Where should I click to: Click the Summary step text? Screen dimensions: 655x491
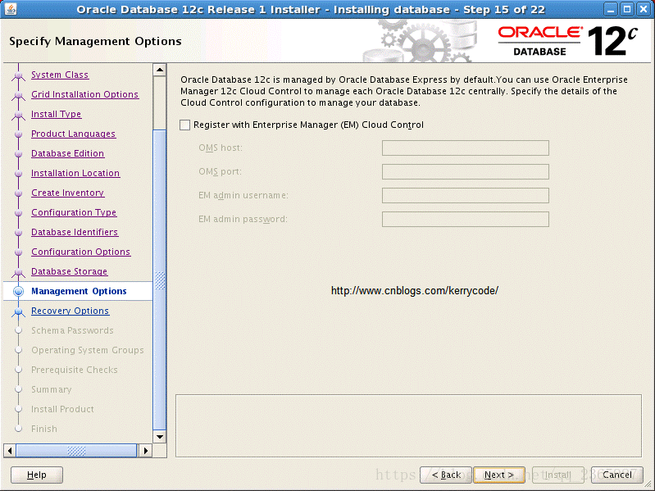coord(52,389)
